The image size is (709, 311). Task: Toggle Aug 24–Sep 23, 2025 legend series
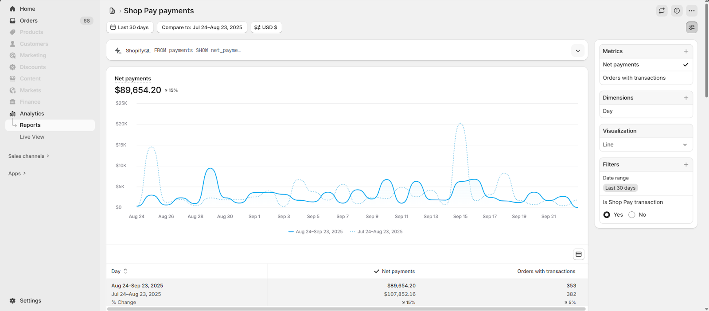click(316, 232)
